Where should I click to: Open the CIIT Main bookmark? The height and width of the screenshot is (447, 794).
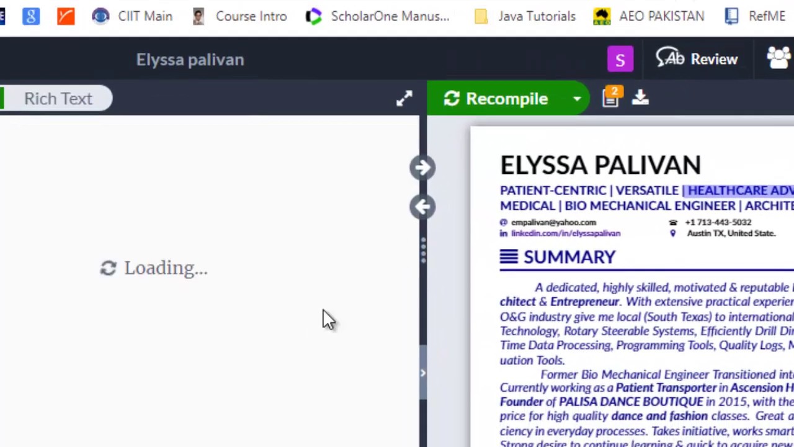tap(132, 16)
